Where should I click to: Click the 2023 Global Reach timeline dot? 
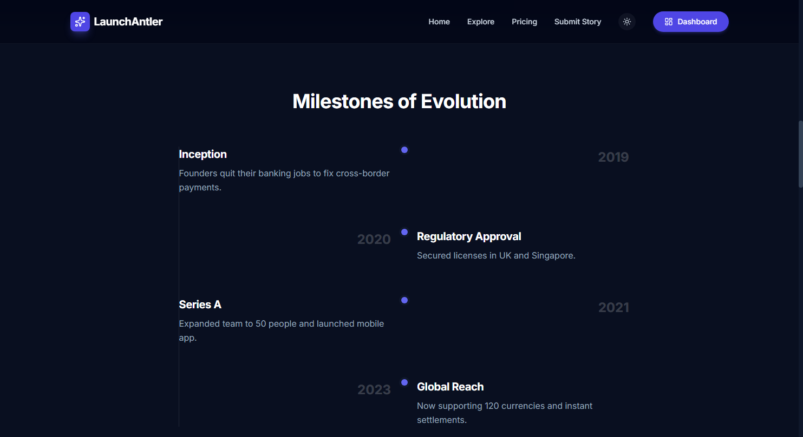coord(404,382)
